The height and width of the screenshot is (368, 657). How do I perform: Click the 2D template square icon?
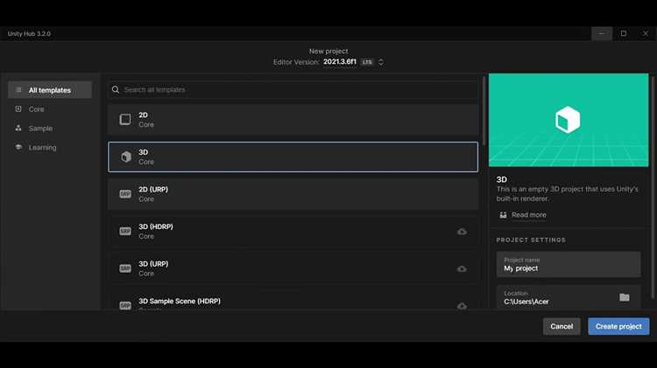pyautogui.click(x=125, y=120)
